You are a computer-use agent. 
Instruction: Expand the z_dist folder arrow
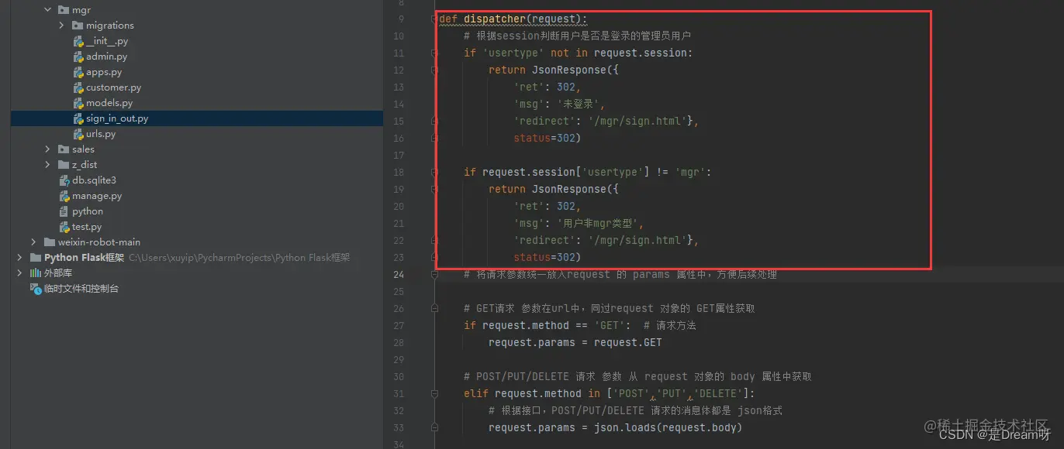(x=47, y=165)
